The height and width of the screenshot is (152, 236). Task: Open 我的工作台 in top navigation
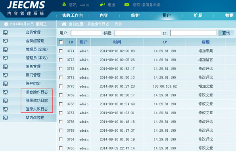[73, 15]
